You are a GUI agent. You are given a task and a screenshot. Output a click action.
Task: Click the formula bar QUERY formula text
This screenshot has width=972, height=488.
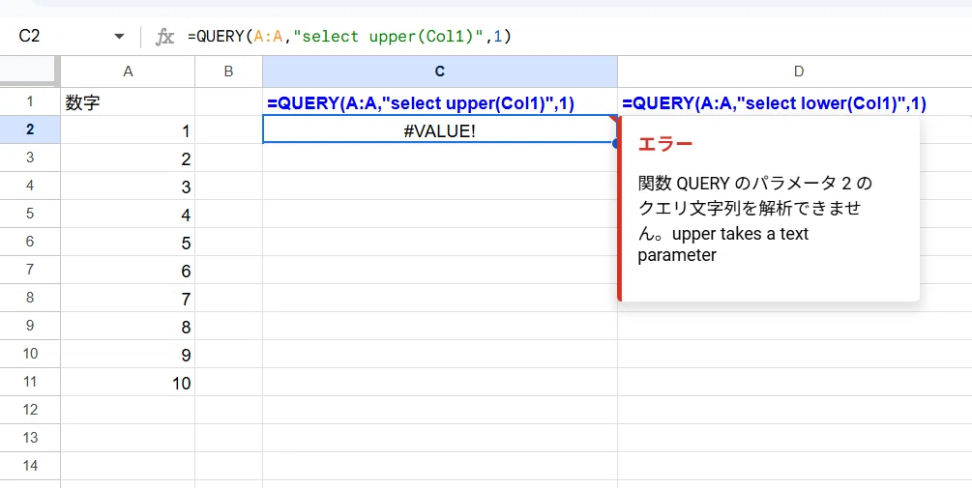click(349, 37)
